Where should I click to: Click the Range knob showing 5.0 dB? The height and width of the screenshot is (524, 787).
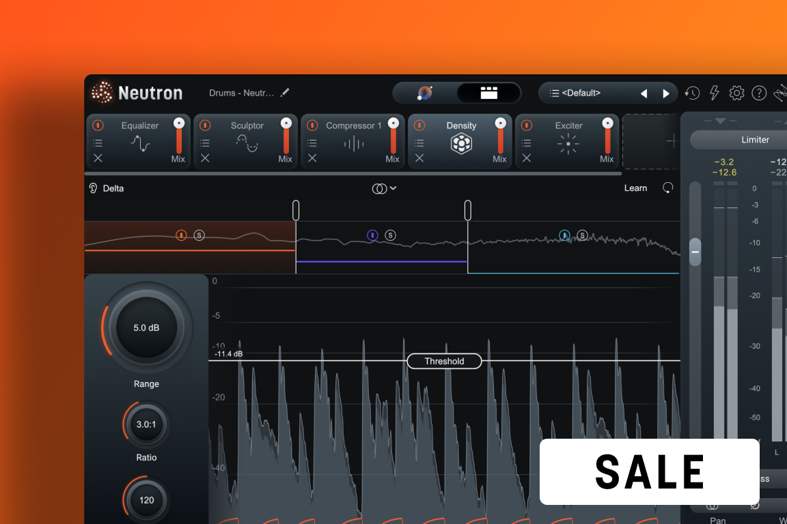[146, 327]
